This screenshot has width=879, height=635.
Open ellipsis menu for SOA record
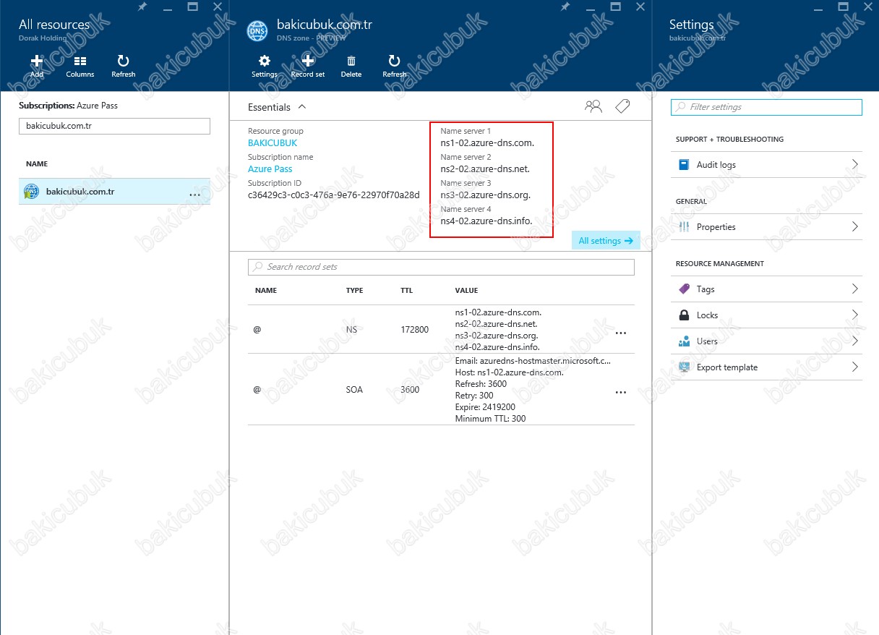[x=620, y=392]
